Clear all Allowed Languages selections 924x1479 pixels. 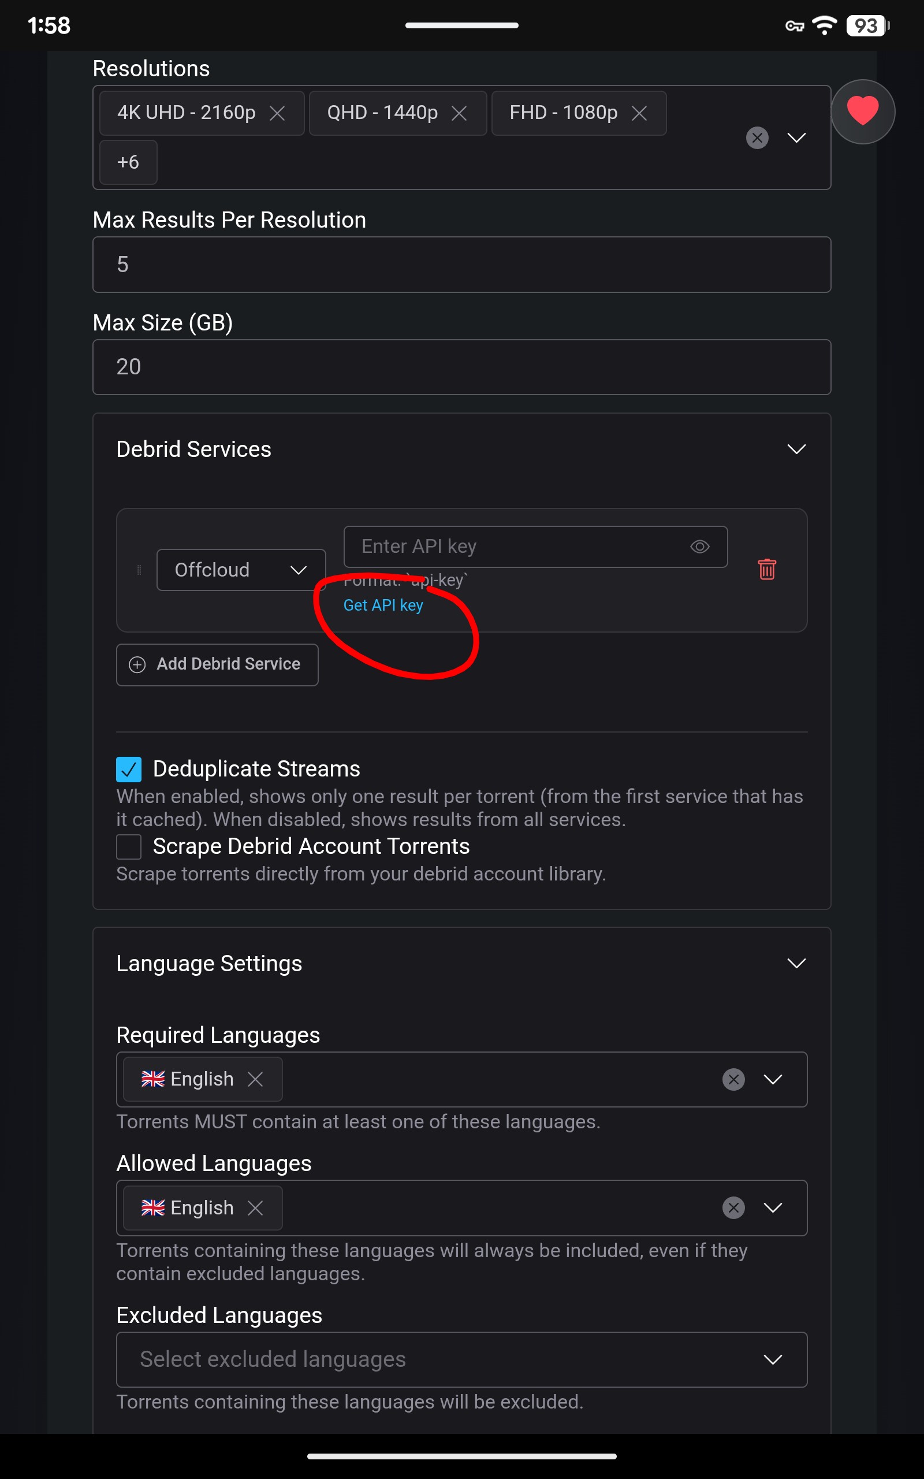tap(733, 1207)
